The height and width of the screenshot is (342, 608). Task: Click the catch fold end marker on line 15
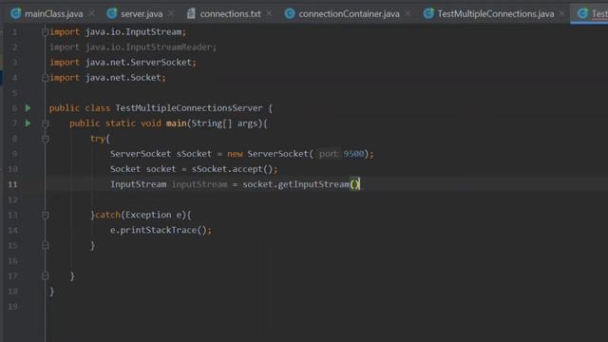pos(45,245)
